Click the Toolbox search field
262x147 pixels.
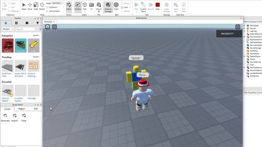(x=25, y=29)
